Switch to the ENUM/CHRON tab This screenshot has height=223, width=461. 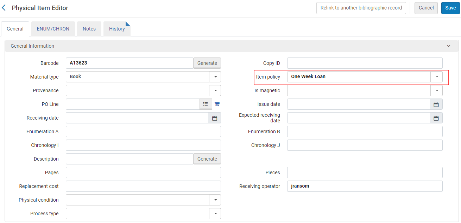pos(53,29)
